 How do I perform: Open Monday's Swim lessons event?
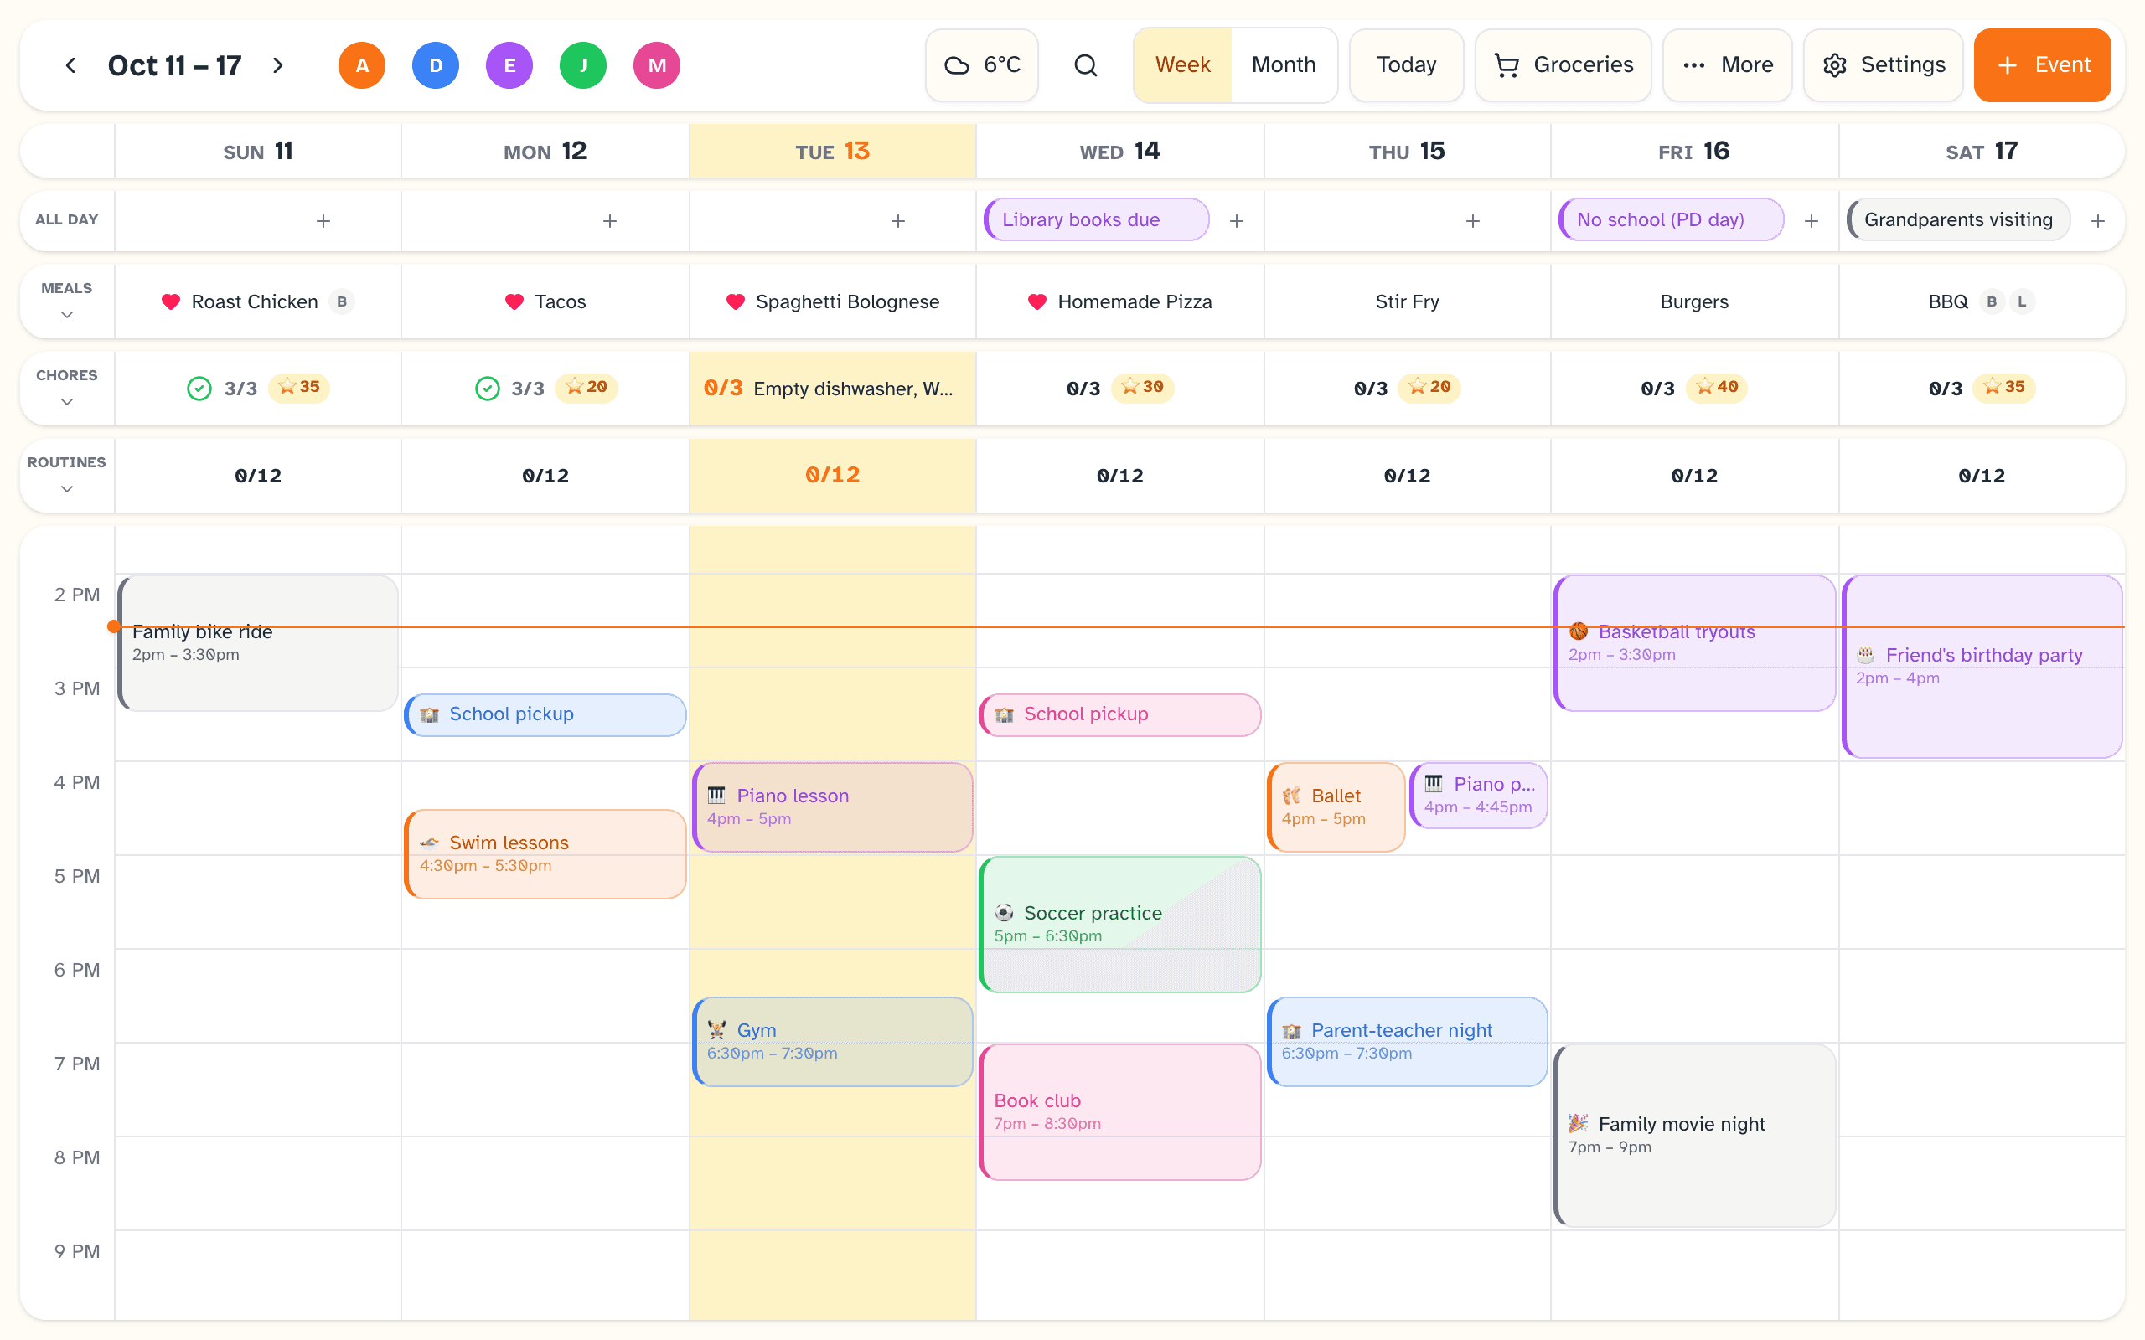[545, 853]
